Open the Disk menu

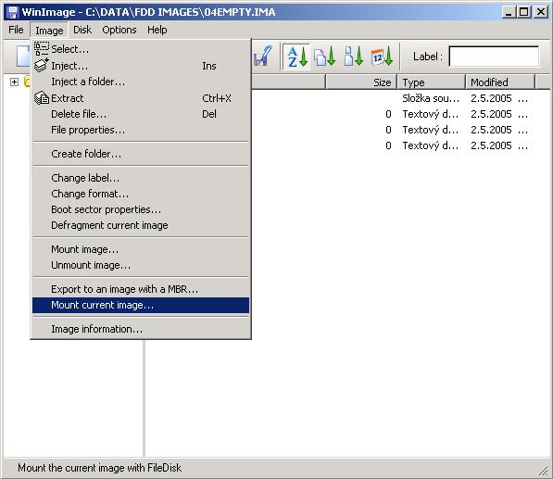82,30
